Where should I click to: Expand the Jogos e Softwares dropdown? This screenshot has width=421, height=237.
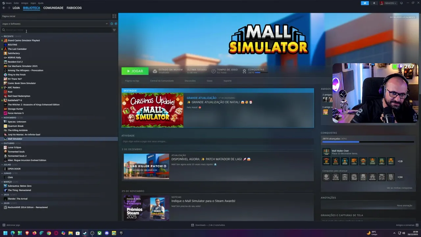point(107,24)
